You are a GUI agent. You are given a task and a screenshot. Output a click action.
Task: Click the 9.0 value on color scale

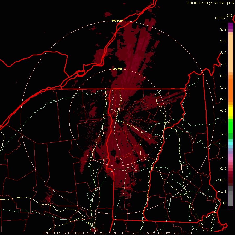click(x=223, y=41)
